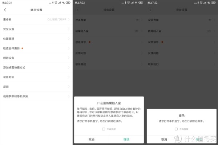Click the chevron on the 重命名 row

pos(69,19)
